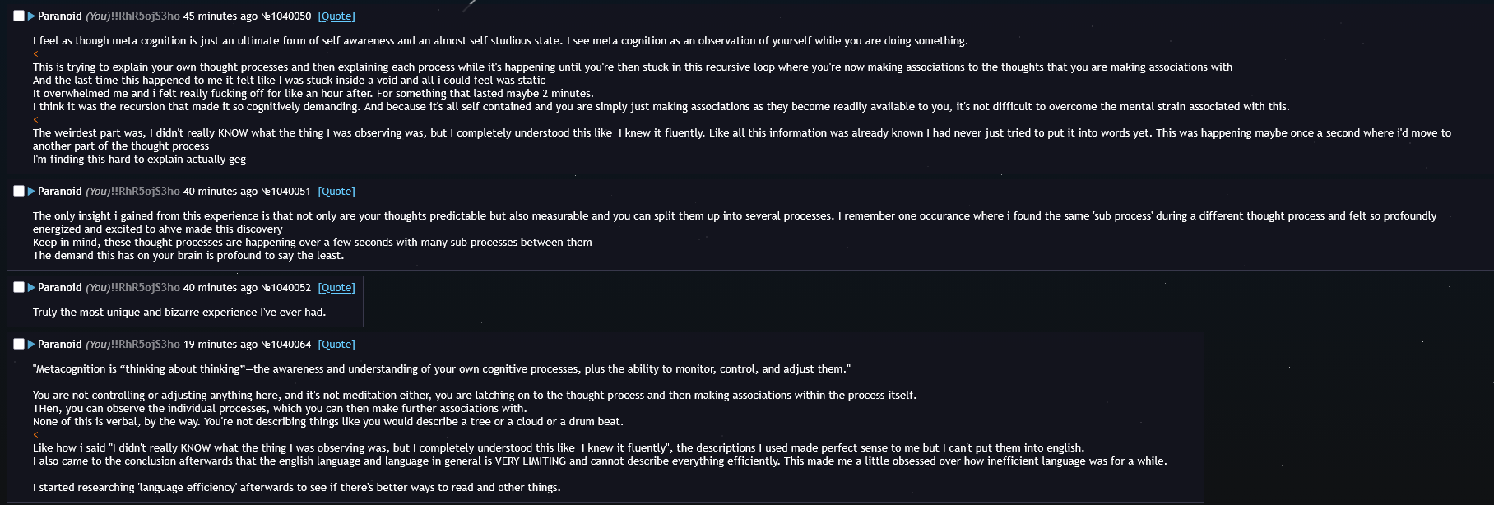Tick the checkbox for post №1040050
This screenshot has width=1494, height=505.
pos(19,16)
